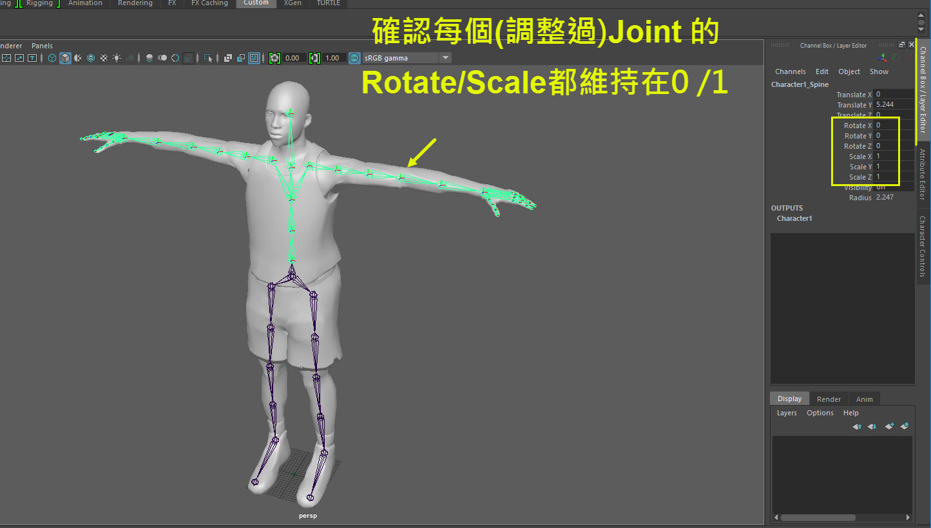Select the Rotate Z channel label
The height and width of the screenshot is (528, 931).
pyautogui.click(x=858, y=146)
